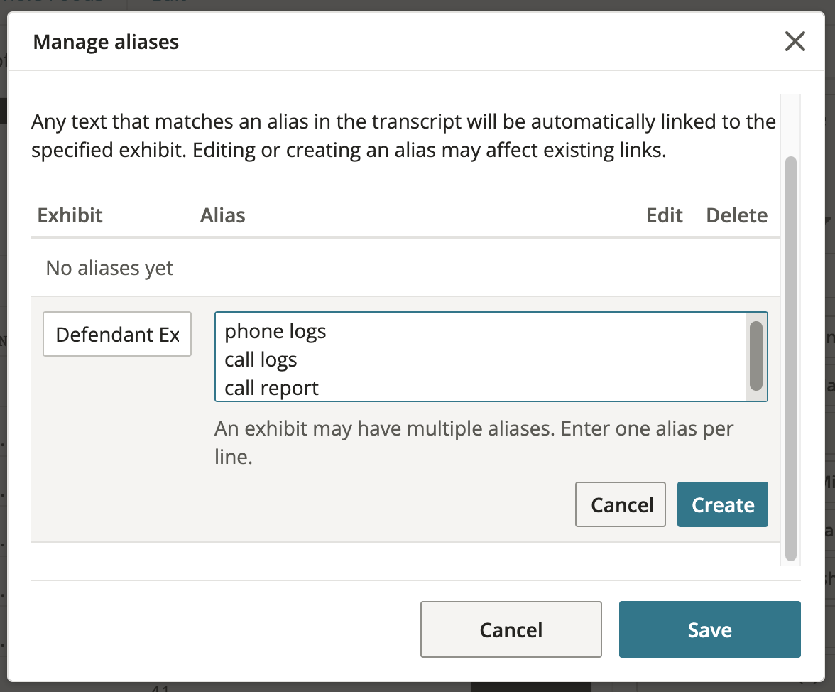Click the dialog's vertical scrollbar
Viewport: 835px width, 692px height.
click(791, 358)
